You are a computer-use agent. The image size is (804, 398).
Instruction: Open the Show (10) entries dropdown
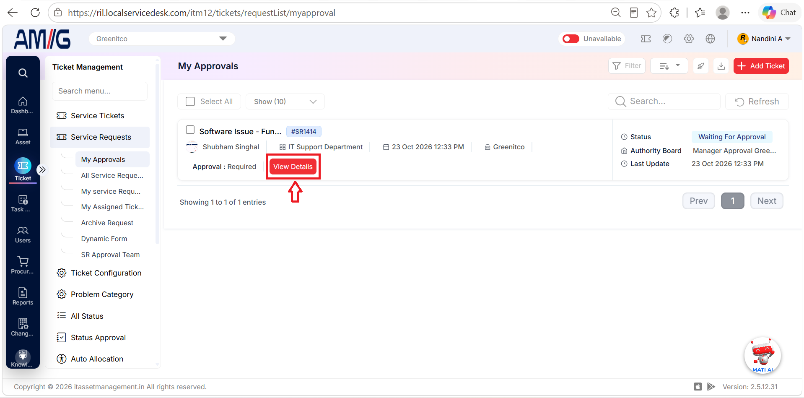click(x=285, y=101)
